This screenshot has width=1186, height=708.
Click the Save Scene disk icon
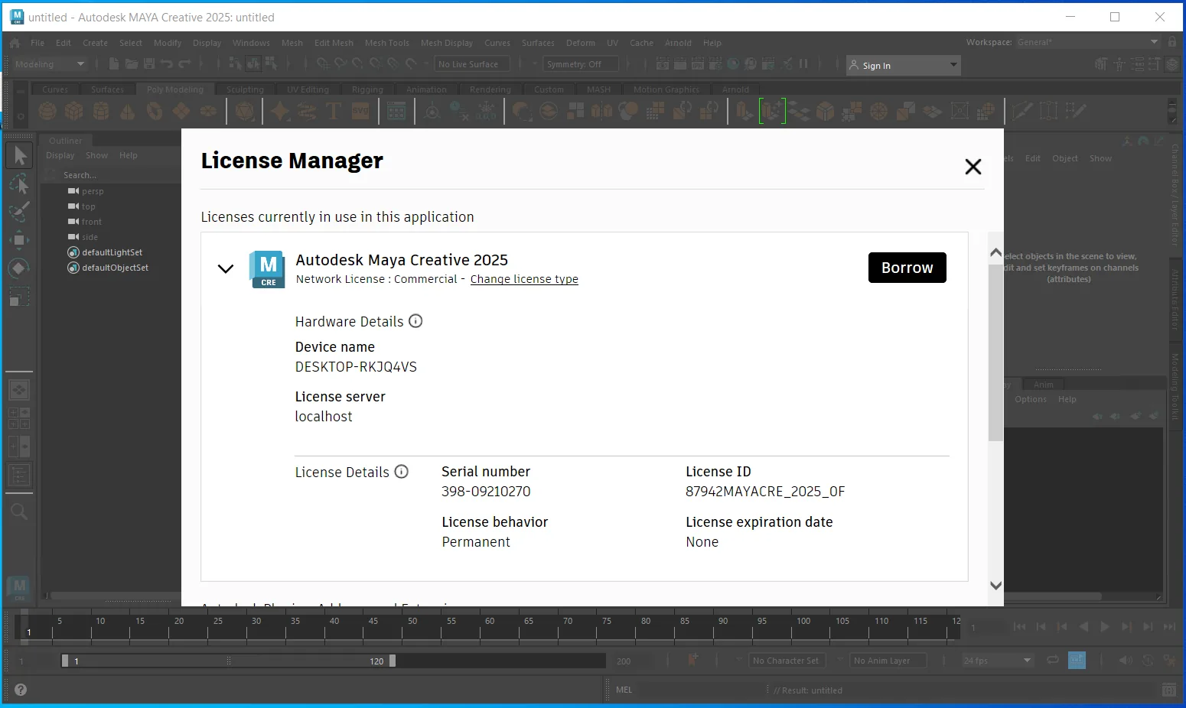click(149, 64)
